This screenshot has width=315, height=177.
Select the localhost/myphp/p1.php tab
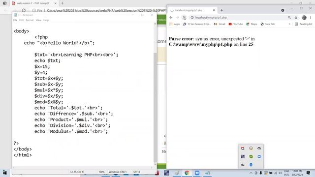pyautogui.click(x=192, y=10)
